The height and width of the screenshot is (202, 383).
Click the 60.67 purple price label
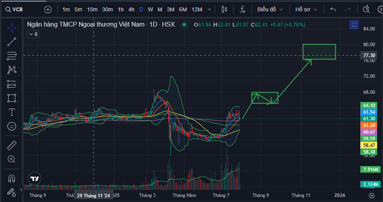click(x=369, y=132)
